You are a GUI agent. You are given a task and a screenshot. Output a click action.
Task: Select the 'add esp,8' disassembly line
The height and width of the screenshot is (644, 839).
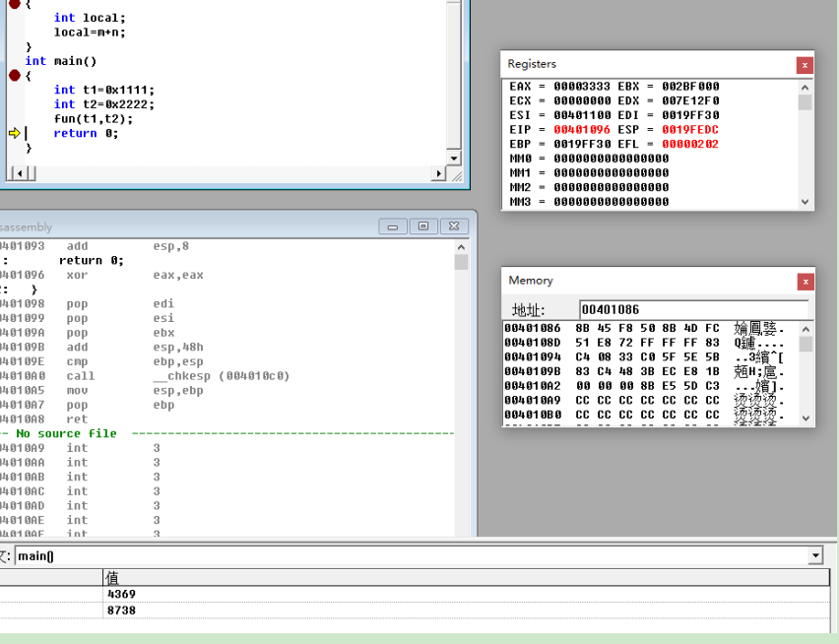(x=95, y=246)
